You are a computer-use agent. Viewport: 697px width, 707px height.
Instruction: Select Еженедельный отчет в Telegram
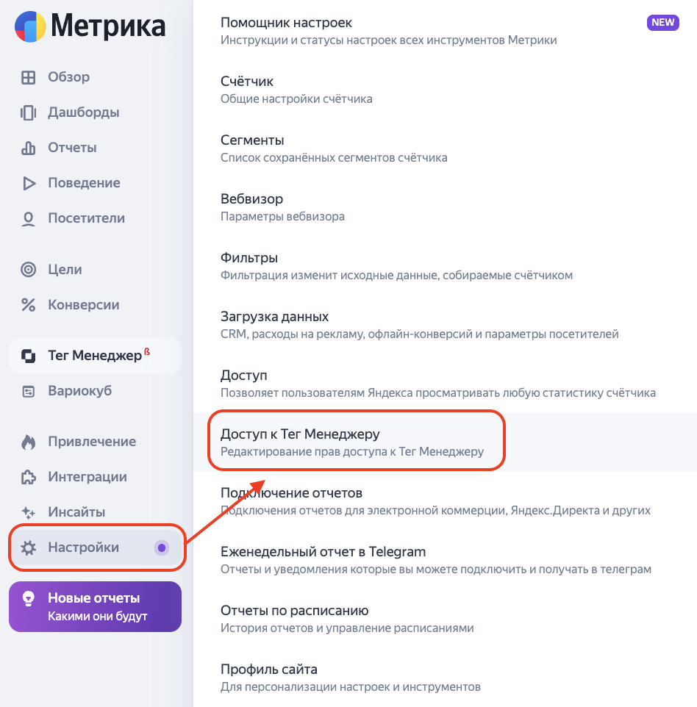tap(323, 552)
